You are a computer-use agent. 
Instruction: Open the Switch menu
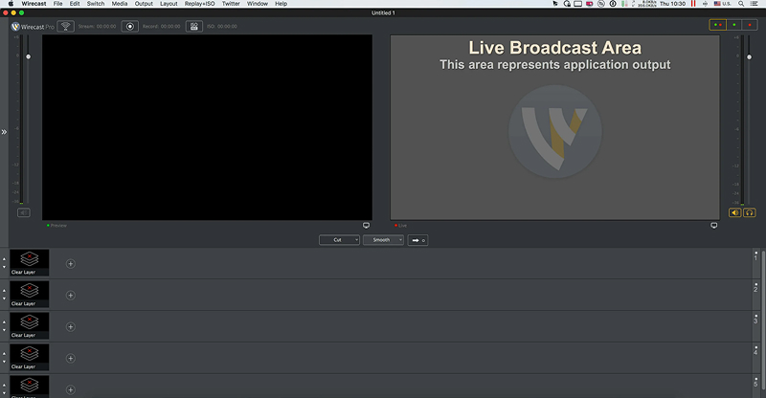[x=96, y=4]
